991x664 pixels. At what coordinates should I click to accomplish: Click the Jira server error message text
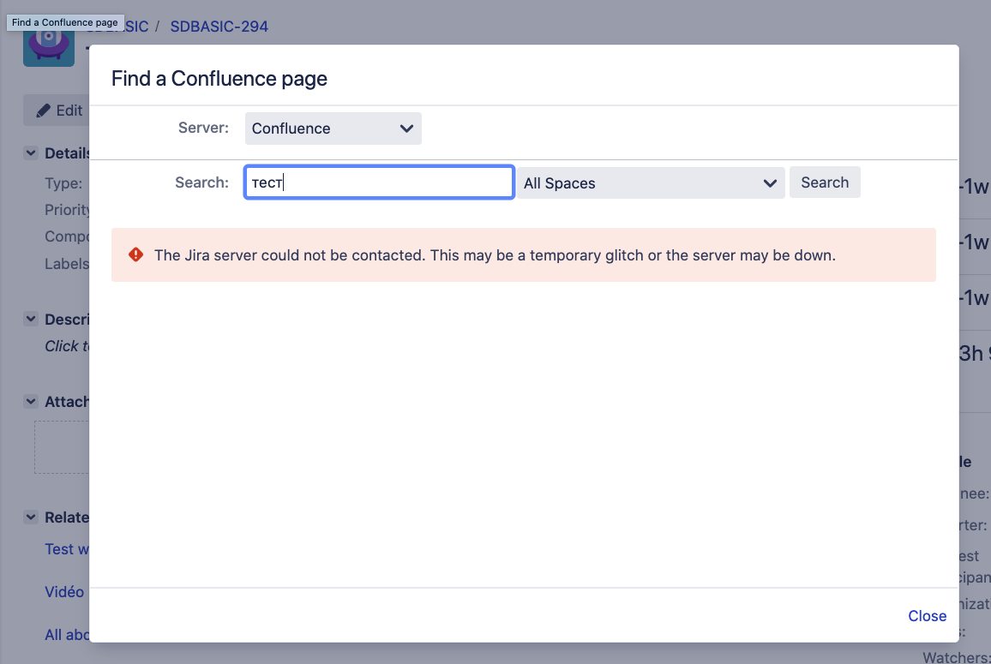point(495,255)
